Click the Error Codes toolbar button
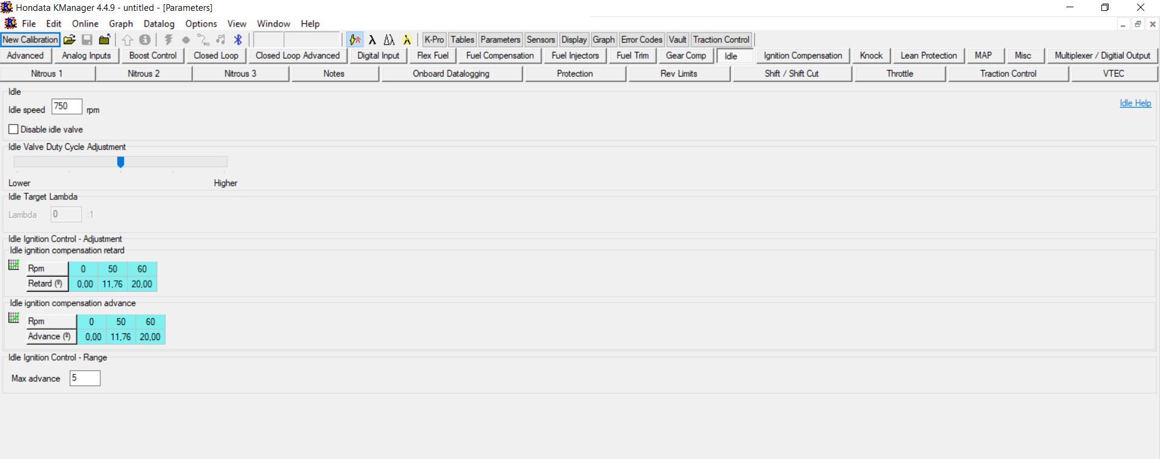The width and height of the screenshot is (1160, 459). pyautogui.click(x=641, y=40)
